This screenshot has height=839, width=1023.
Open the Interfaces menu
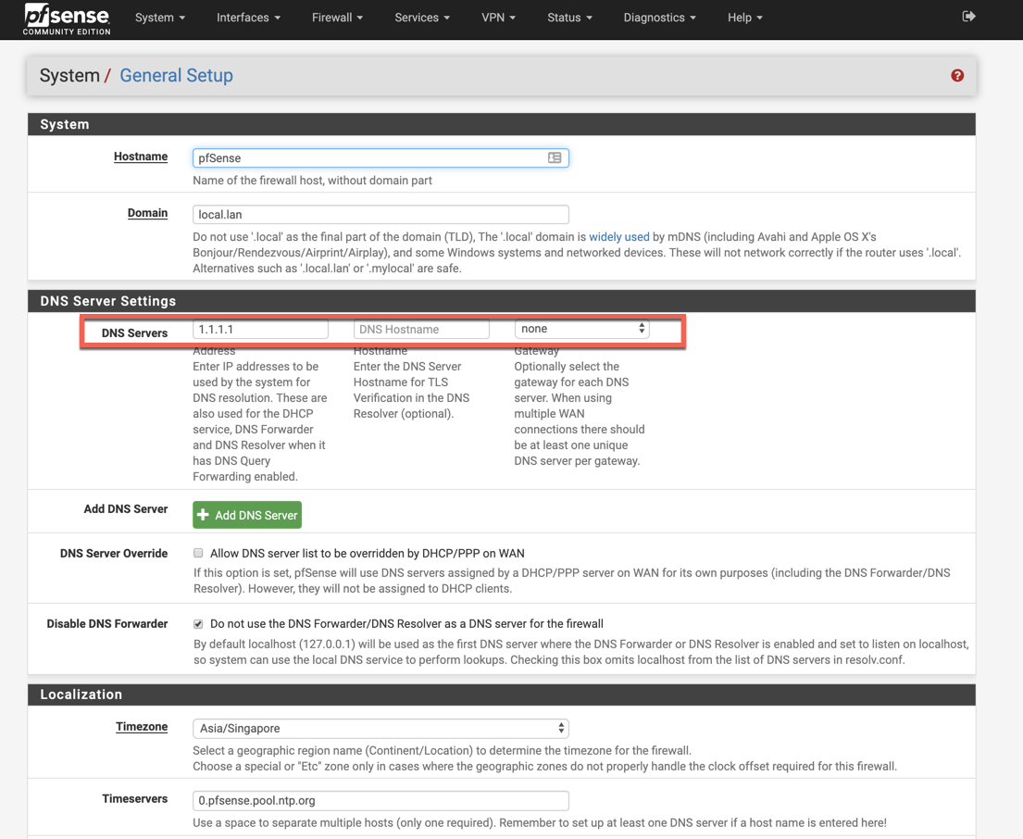tap(248, 18)
